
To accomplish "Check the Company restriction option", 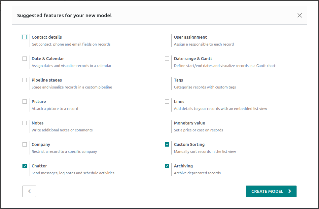I will click(25, 145).
